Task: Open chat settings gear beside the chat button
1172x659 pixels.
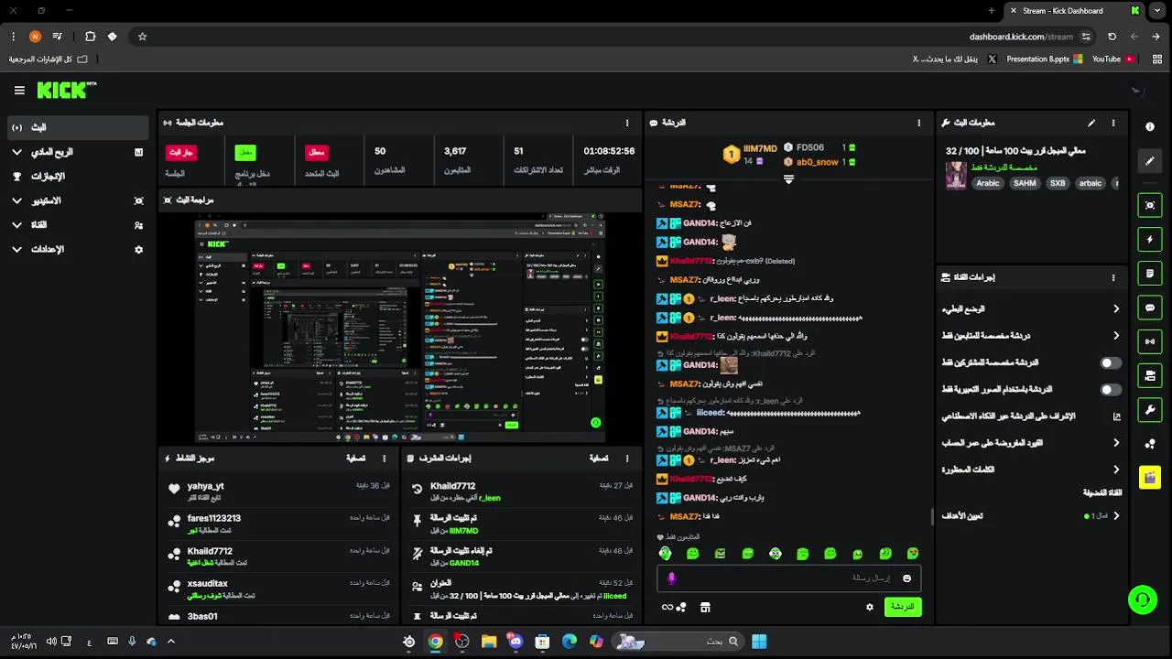Action: [x=870, y=607]
